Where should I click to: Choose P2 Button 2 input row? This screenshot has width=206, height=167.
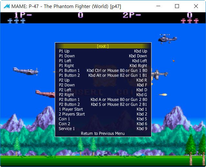tap(103, 104)
